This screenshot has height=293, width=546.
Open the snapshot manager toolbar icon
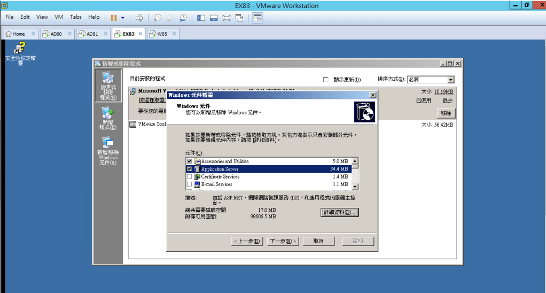tap(183, 17)
